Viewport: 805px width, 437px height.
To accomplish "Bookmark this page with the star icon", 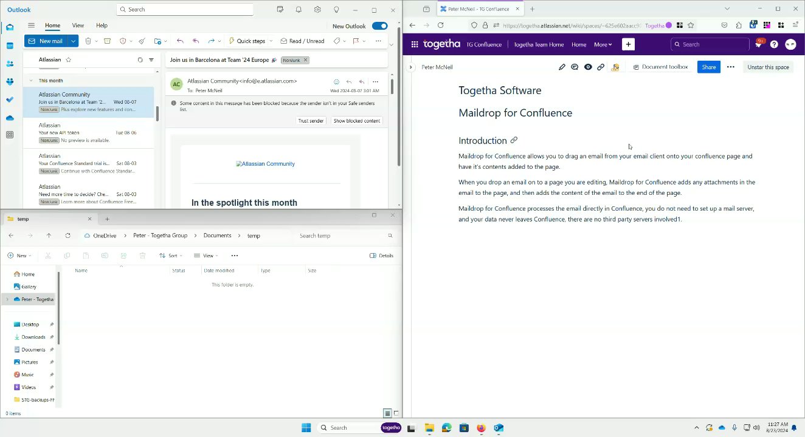I will coord(691,25).
